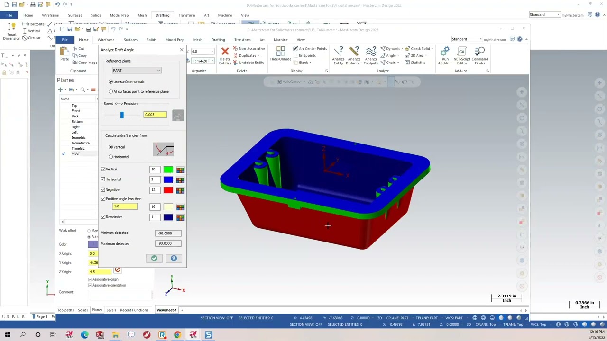Uncheck the Negative checkbox
607x341 pixels.
click(103, 189)
